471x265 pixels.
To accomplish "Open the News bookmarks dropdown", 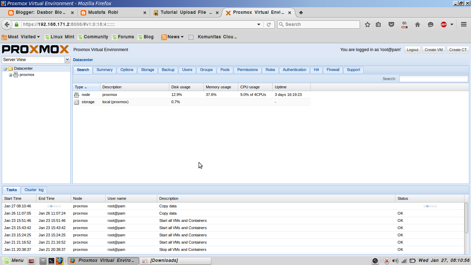I will (172, 37).
